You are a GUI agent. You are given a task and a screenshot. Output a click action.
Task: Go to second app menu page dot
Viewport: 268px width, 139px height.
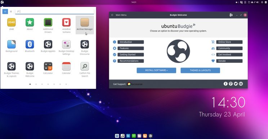coord(36,84)
